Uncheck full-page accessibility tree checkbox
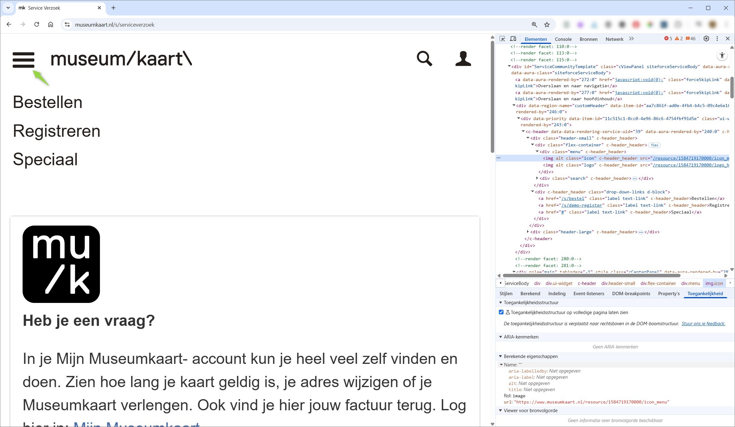The height and width of the screenshot is (427, 735). 501,312
